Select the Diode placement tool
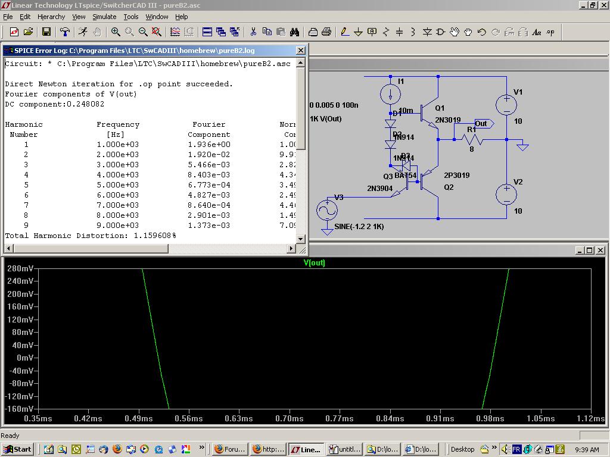This screenshot has height=457, width=610. tap(427, 32)
